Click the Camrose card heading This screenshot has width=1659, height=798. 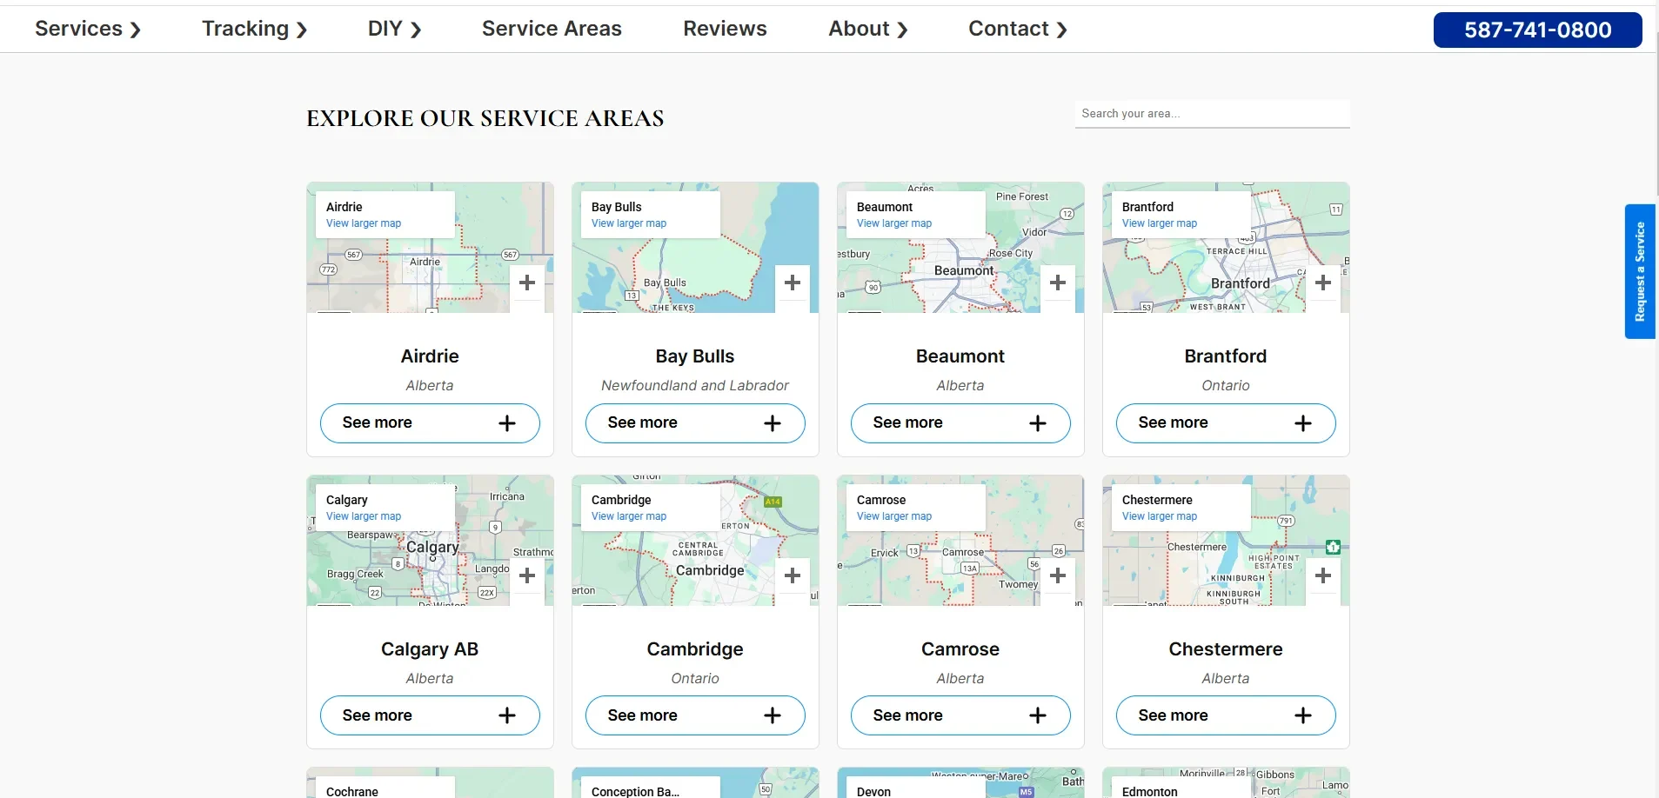coord(960,649)
